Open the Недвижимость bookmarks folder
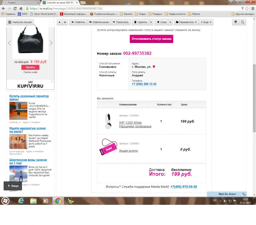The width and height of the screenshot is (256, 225). coord(175,14)
